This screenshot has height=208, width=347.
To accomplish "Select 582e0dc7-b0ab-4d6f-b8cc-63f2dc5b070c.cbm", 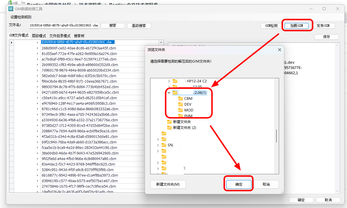I will click(79, 76).
